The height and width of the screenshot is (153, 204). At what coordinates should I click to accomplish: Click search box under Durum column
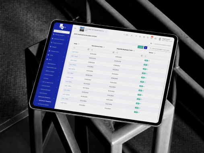(x=157, y=57)
